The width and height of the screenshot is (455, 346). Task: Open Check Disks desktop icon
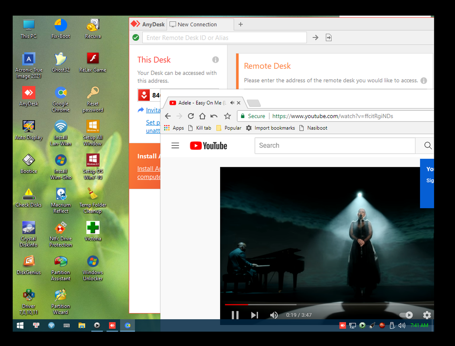point(29,197)
